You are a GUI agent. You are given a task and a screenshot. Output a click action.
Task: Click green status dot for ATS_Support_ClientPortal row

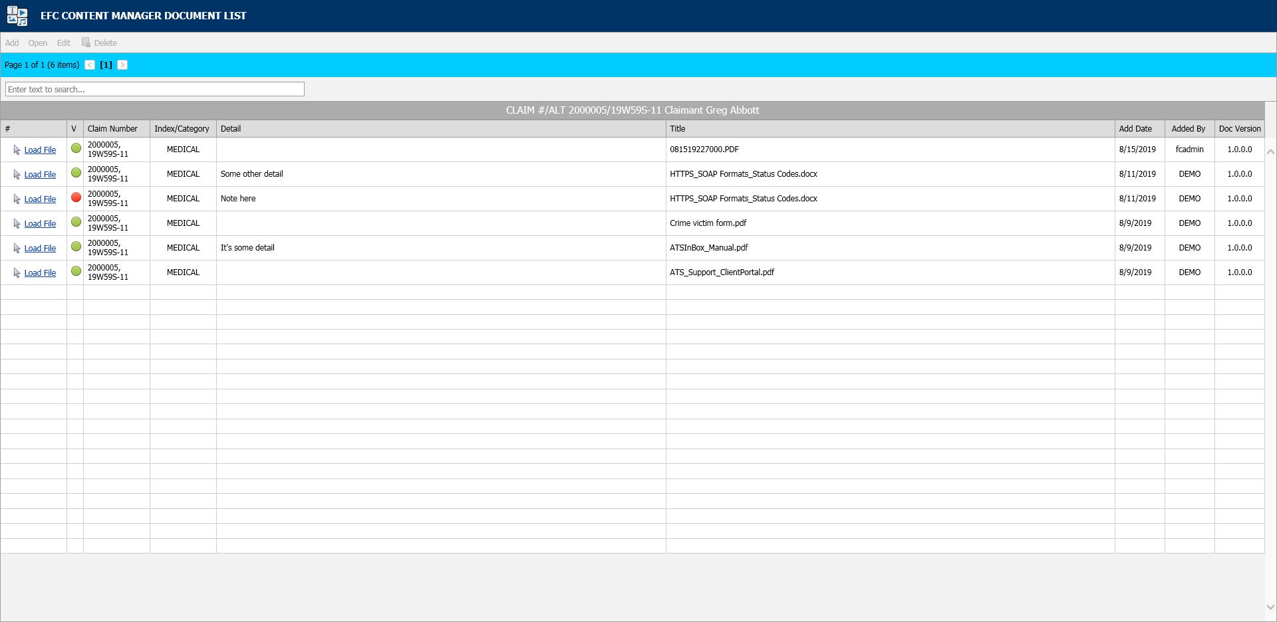(x=76, y=271)
